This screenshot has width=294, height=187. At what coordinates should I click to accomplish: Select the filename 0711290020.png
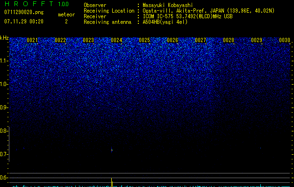tap(24, 12)
